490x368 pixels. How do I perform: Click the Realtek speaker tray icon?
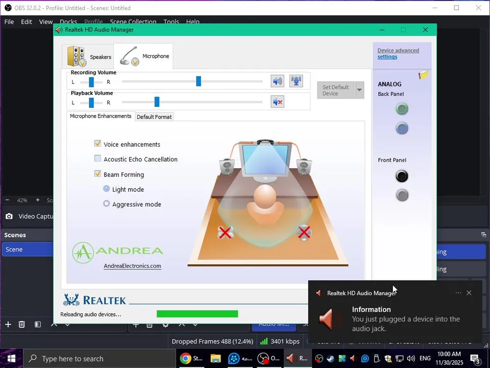click(353, 358)
